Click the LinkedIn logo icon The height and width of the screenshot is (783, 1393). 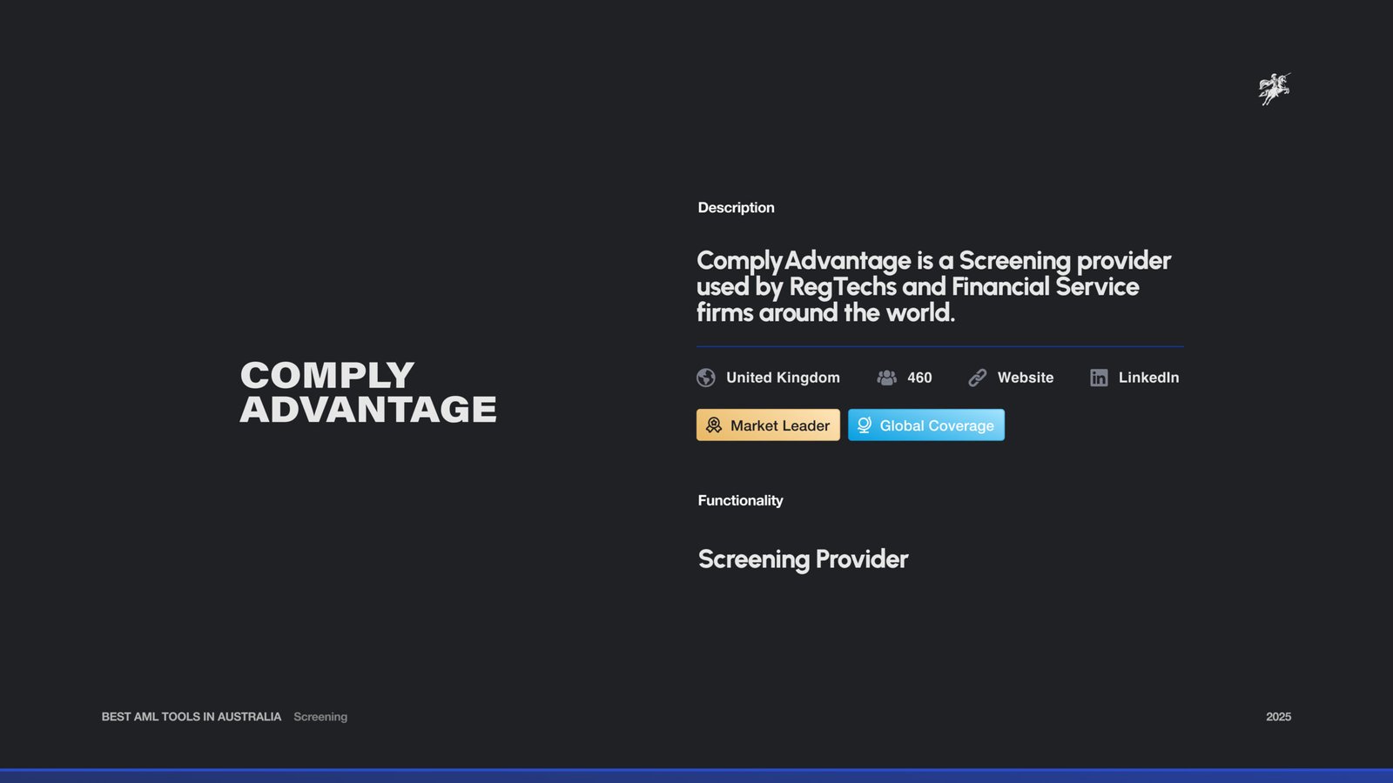point(1099,378)
